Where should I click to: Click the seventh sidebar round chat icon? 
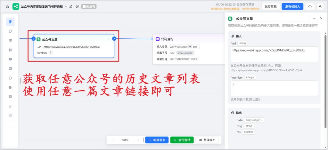pos(10,78)
